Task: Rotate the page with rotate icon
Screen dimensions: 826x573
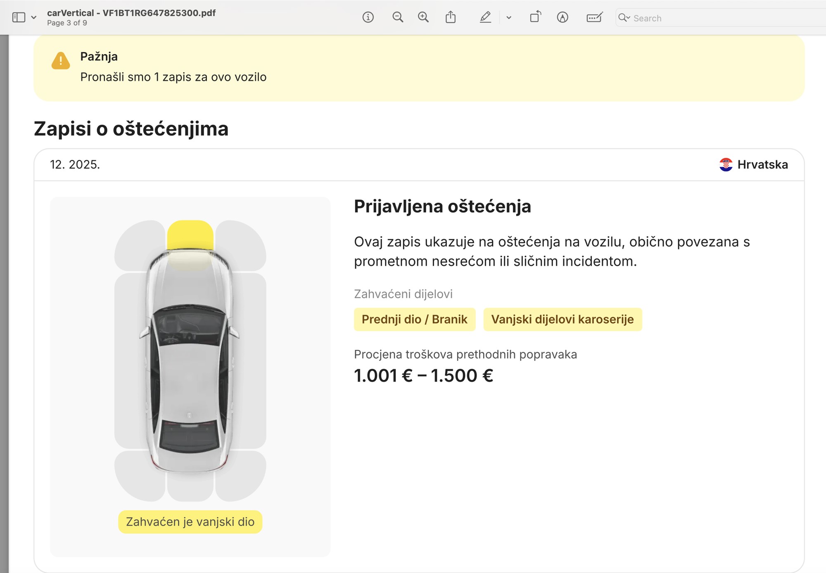Action: click(535, 17)
